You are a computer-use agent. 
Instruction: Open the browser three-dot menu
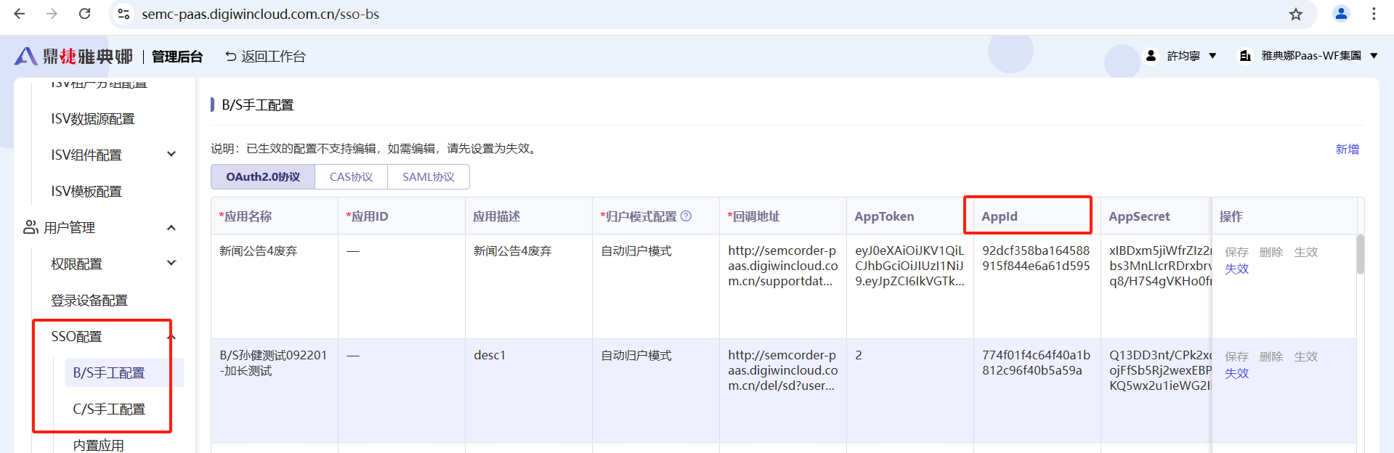[x=1373, y=14]
